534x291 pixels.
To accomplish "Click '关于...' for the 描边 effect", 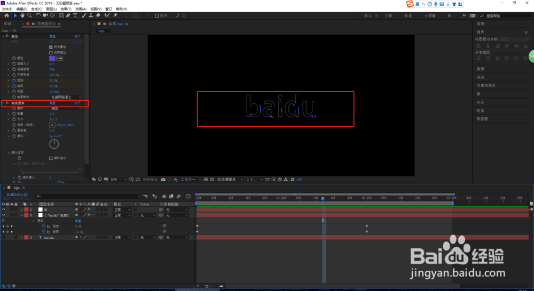I will (x=78, y=36).
